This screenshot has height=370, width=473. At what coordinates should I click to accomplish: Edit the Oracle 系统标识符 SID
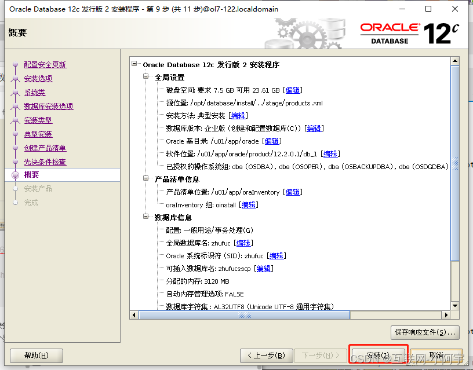coord(276,256)
